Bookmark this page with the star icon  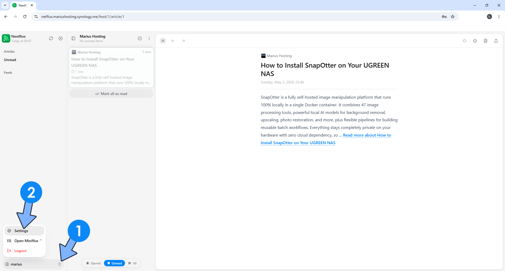pos(453,17)
